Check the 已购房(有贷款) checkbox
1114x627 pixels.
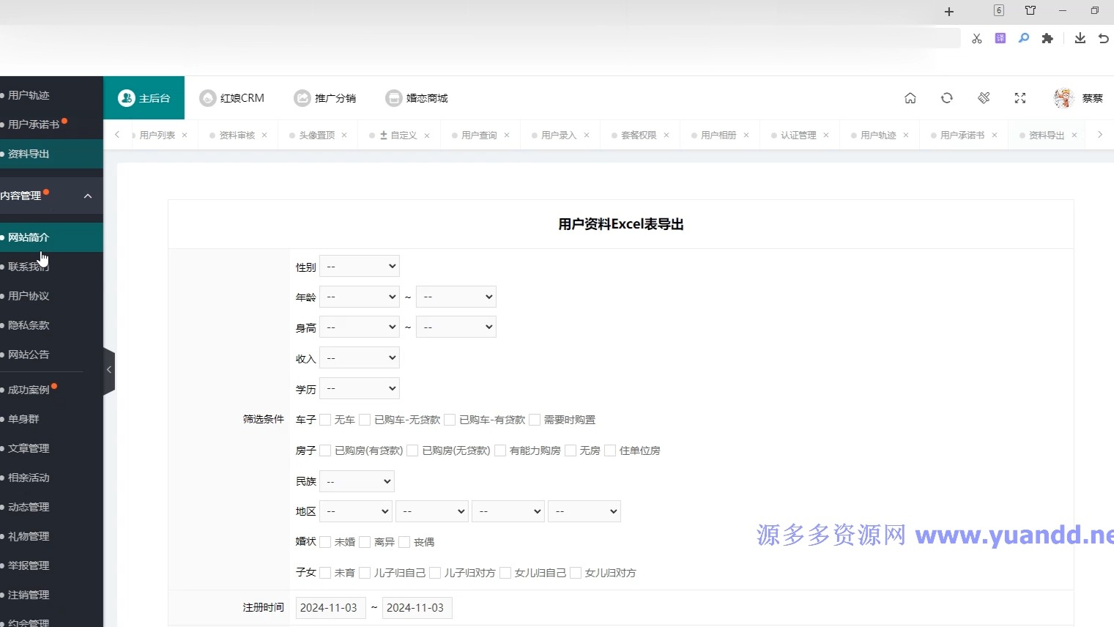pyautogui.click(x=325, y=450)
